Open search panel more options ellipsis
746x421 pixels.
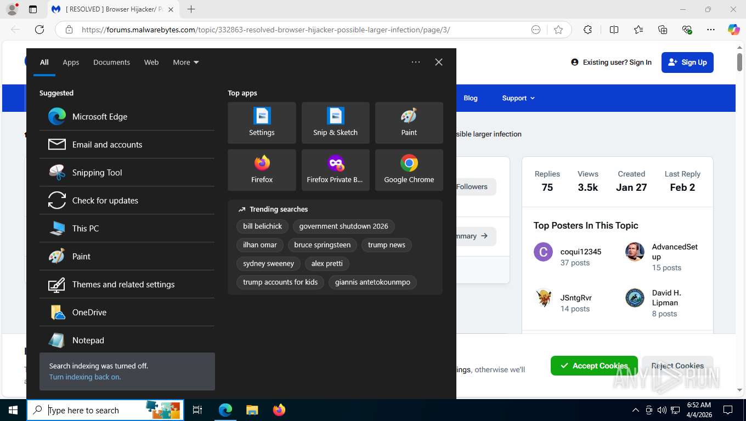point(416,62)
